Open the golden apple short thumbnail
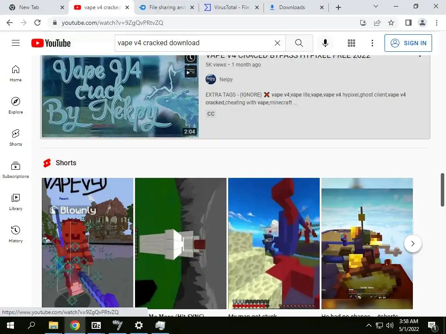The height and width of the screenshot is (334, 446). [367, 243]
